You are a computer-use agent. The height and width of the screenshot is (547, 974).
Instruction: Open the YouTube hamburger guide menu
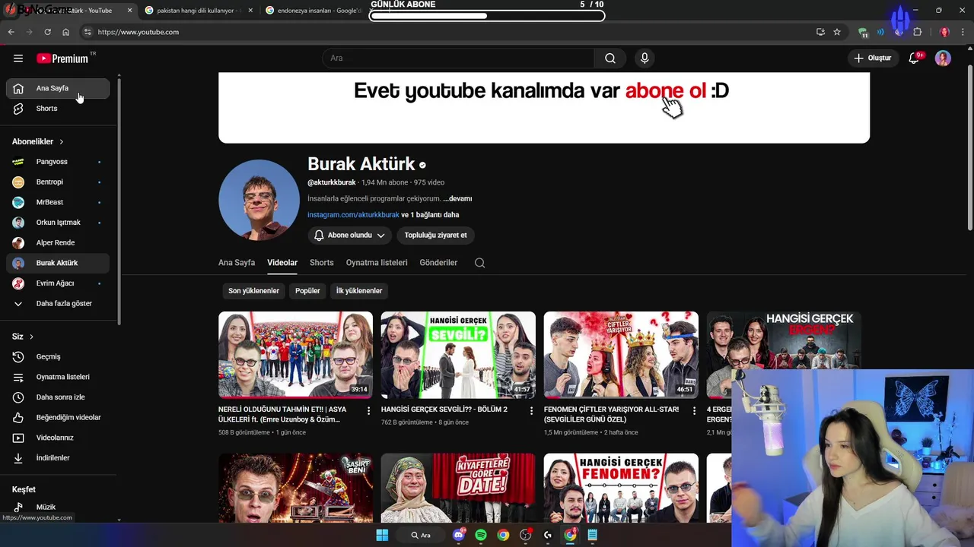[x=18, y=58]
